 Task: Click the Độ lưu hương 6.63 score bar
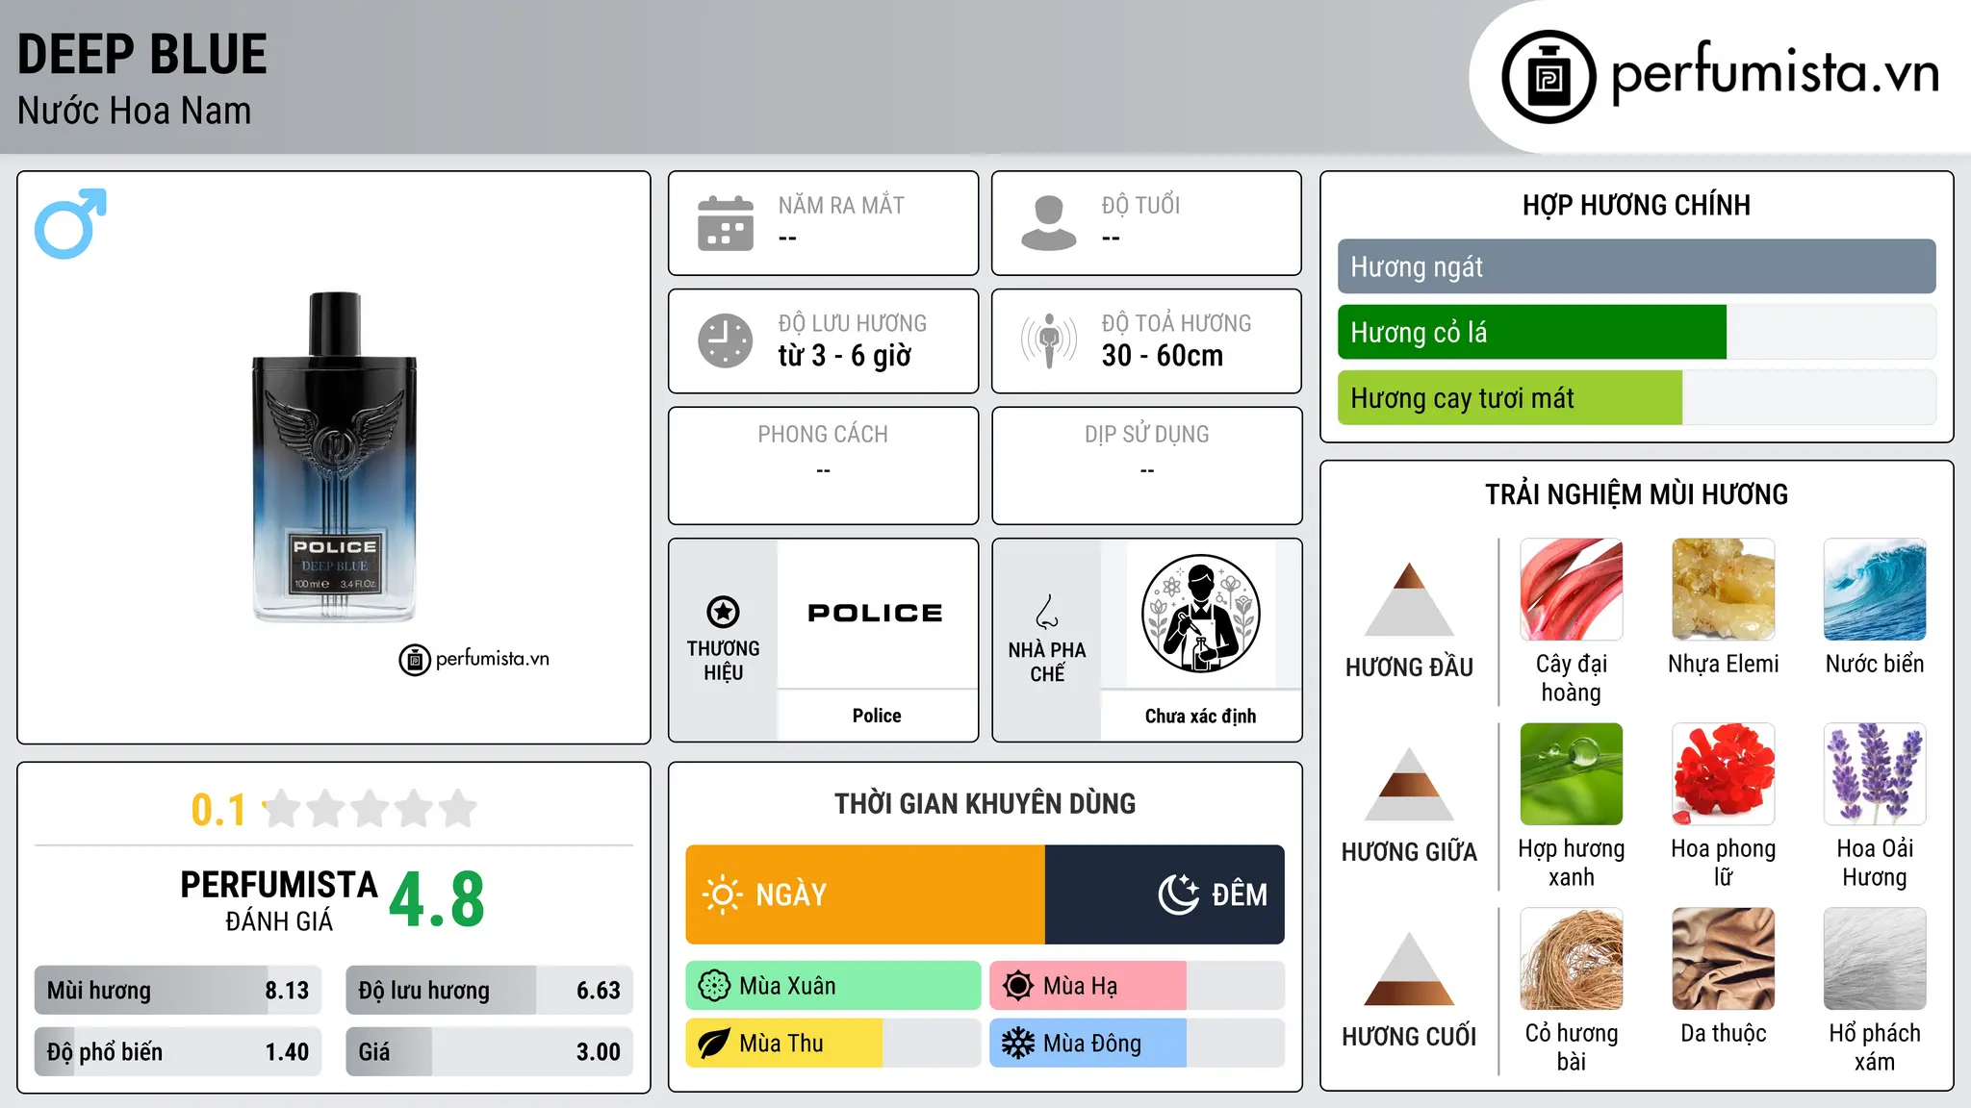pyautogui.click(x=489, y=991)
